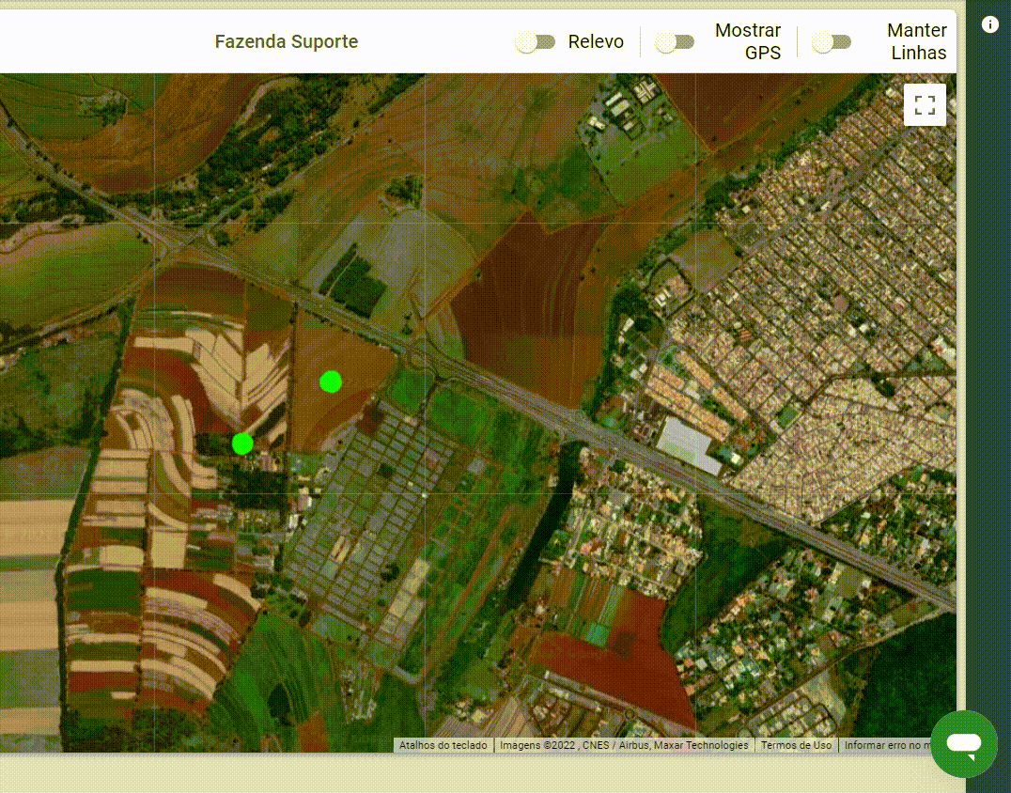Click the Manter Linhas label
The width and height of the screenshot is (1011, 793).
917,41
